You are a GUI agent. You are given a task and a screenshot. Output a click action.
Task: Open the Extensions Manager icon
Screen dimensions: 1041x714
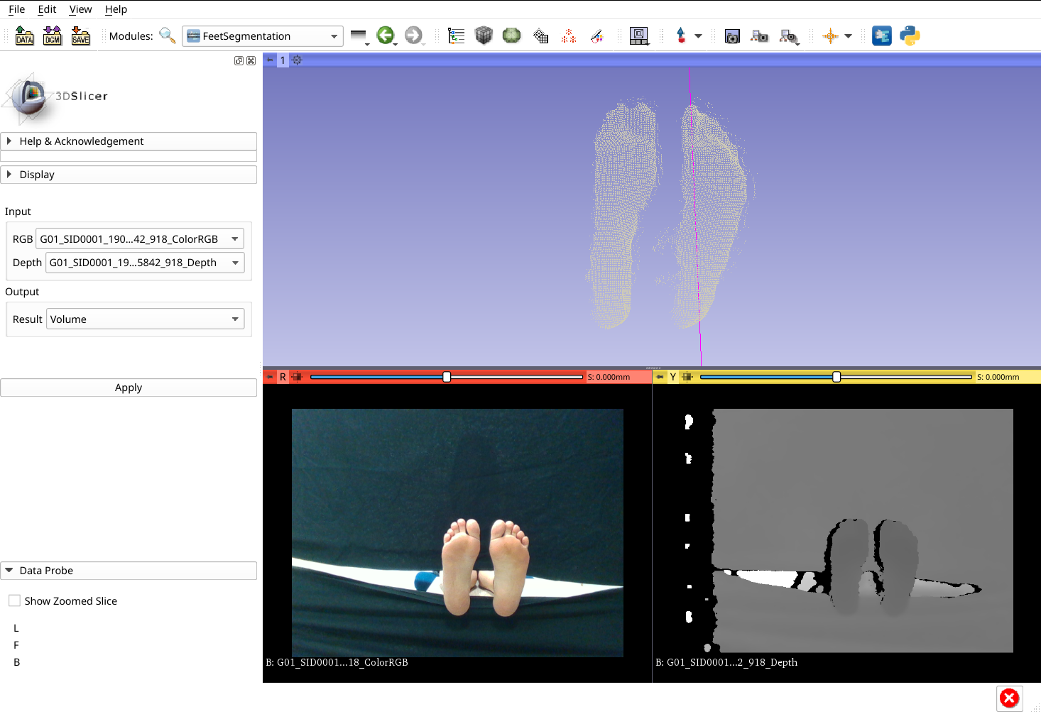[x=882, y=35]
